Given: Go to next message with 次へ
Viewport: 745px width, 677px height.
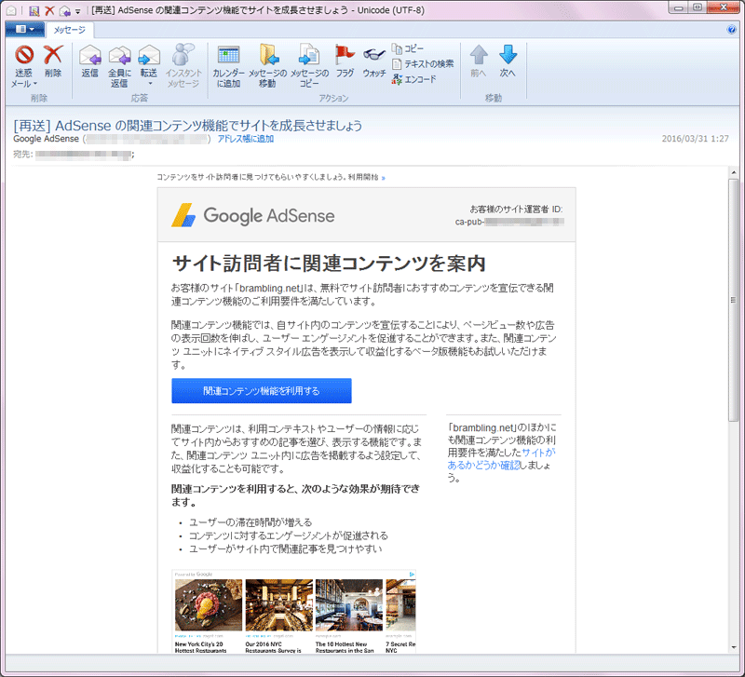Looking at the screenshot, I should 508,61.
